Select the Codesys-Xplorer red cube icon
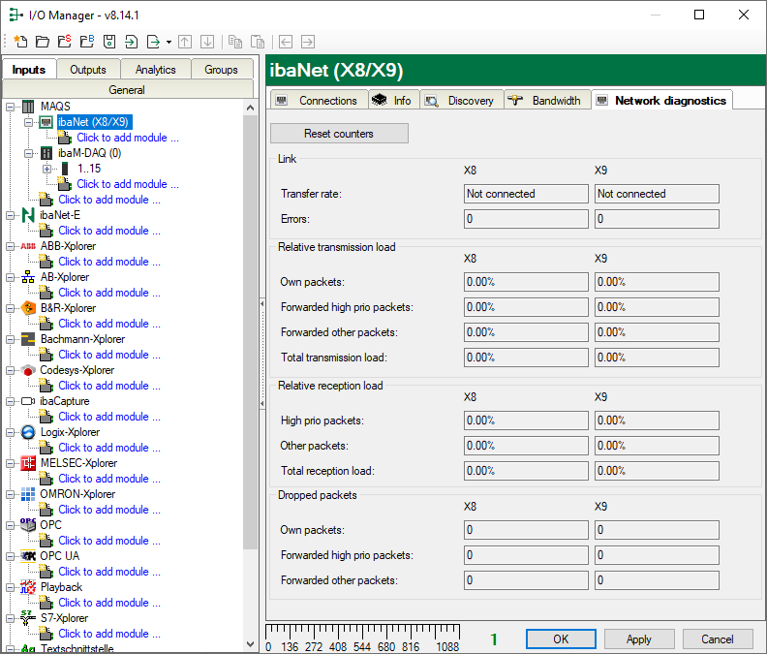 [28, 370]
